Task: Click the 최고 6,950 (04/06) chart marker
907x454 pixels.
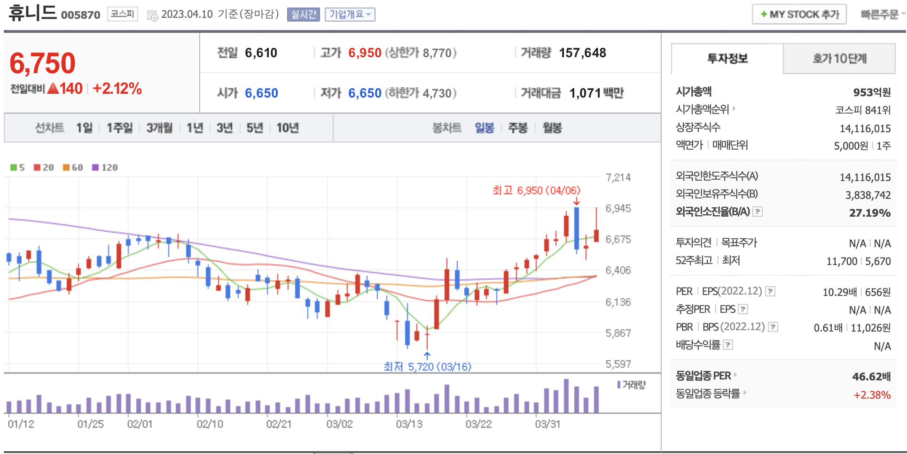Action: (x=536, y=190)
